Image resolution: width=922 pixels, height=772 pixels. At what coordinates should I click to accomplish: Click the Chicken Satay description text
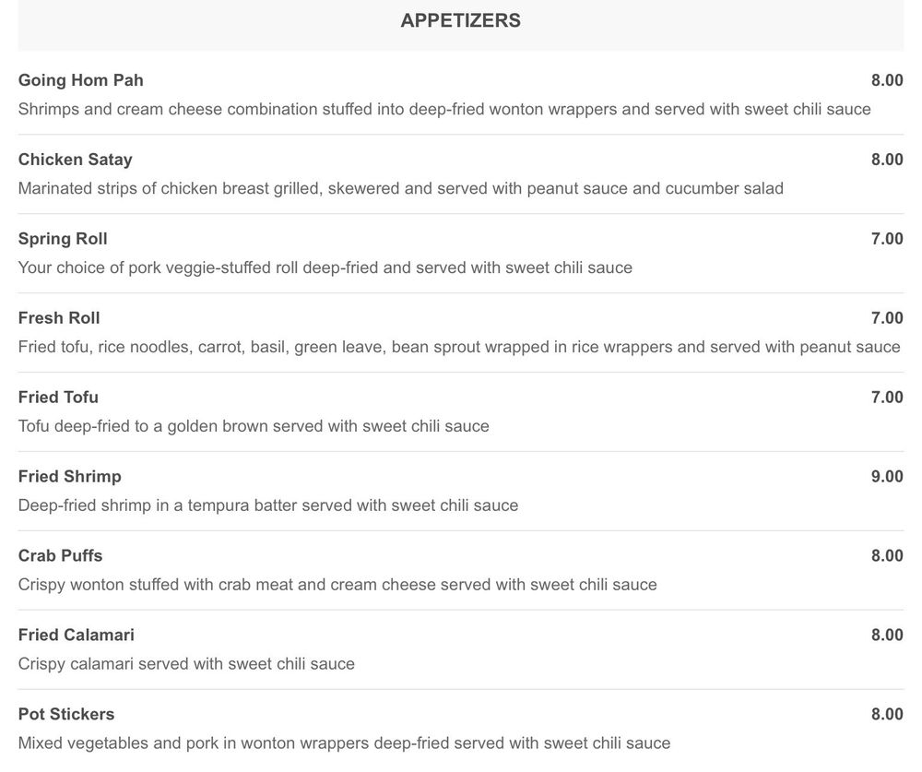click(x=401, y=189)
